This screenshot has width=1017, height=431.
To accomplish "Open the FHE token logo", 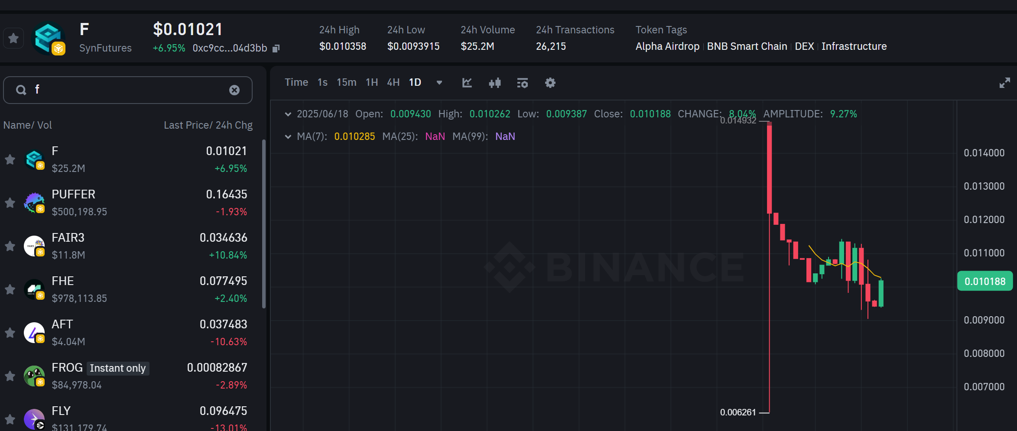I will coord(35,289).
